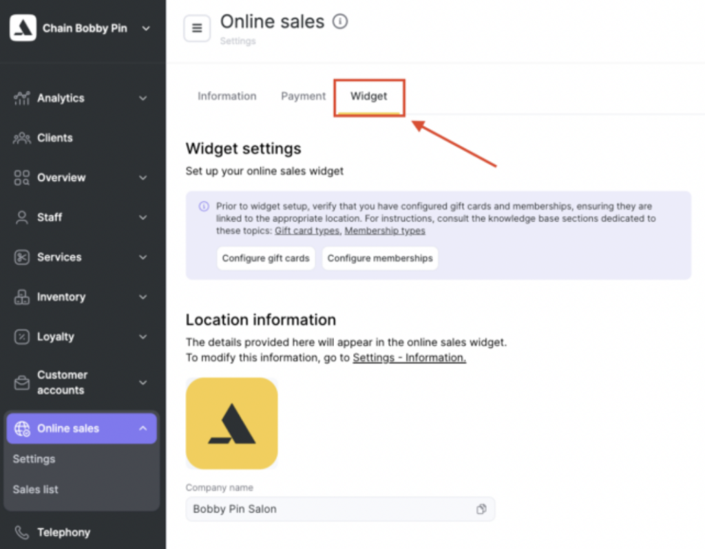Select the Widget tab
The image size is (705, 549).
pos(369,96)
